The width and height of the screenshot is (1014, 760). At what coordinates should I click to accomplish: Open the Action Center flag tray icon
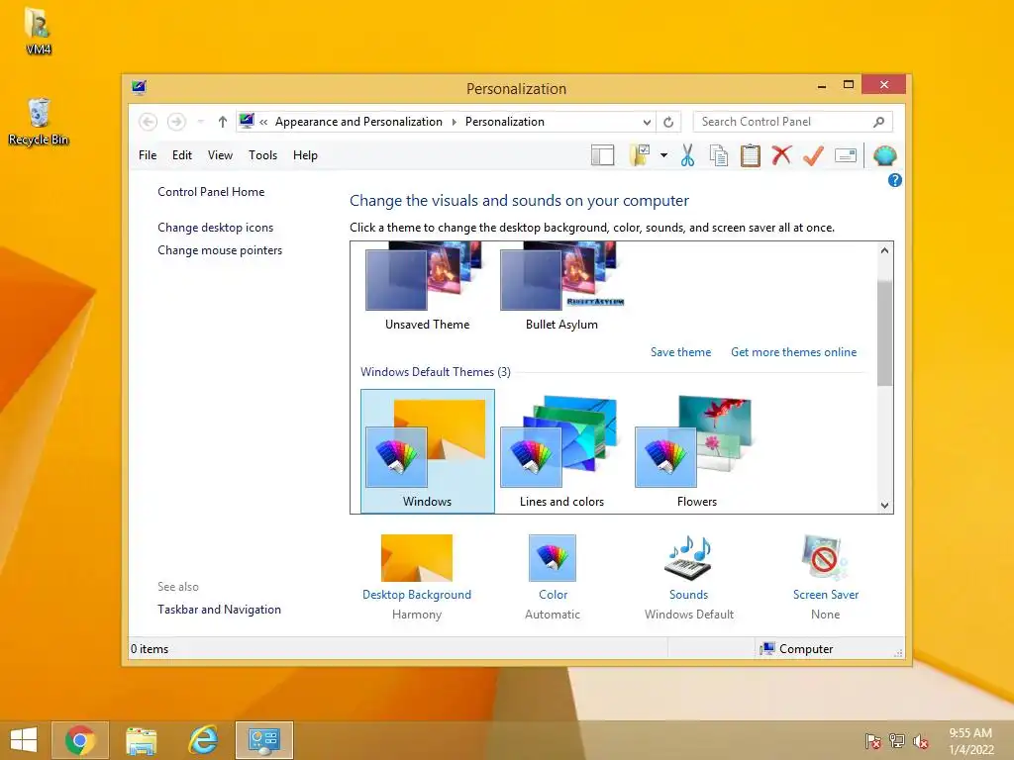pos(872,741)
